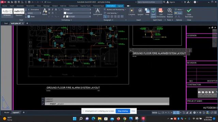Select the Standard text style
218x122 pixels.
click(x=19, y=13)
